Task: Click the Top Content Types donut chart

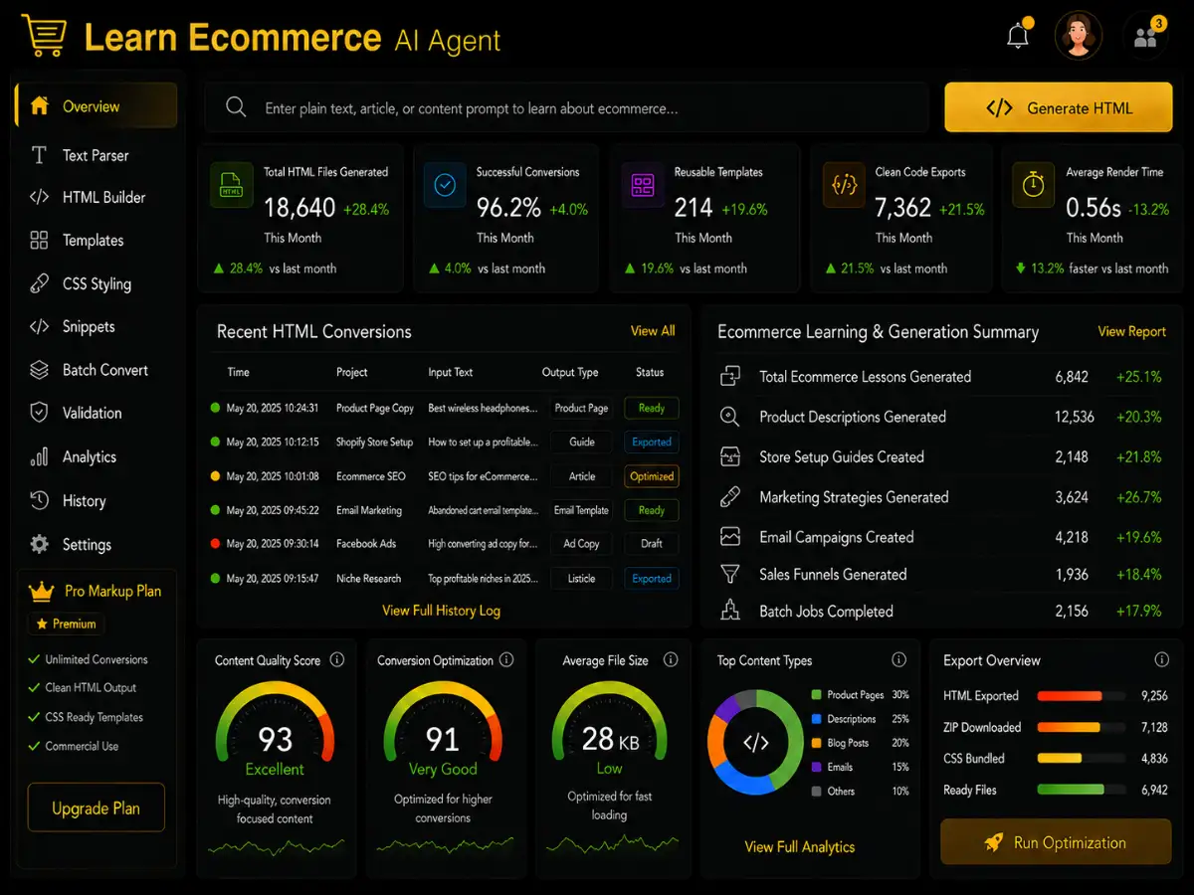Action: (756, 742)
